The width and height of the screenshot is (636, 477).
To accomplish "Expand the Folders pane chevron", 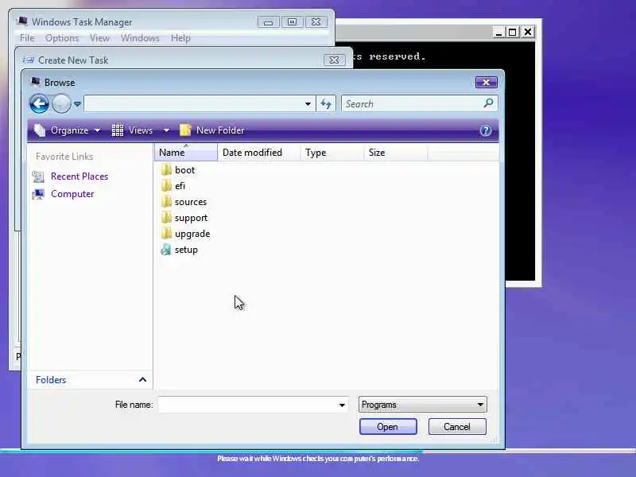I will click(142, 380).
